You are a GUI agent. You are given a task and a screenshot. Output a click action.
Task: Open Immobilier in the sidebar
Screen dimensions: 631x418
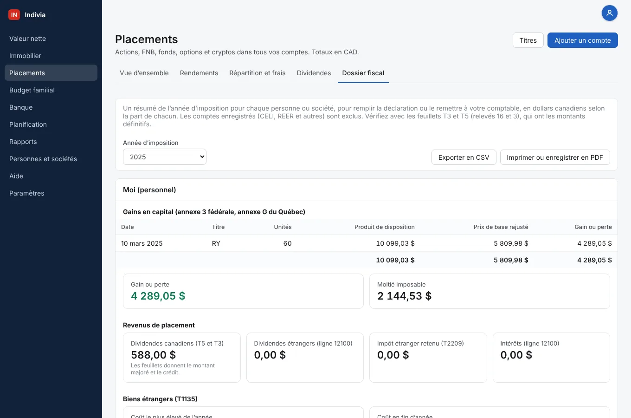pos(51,56)
